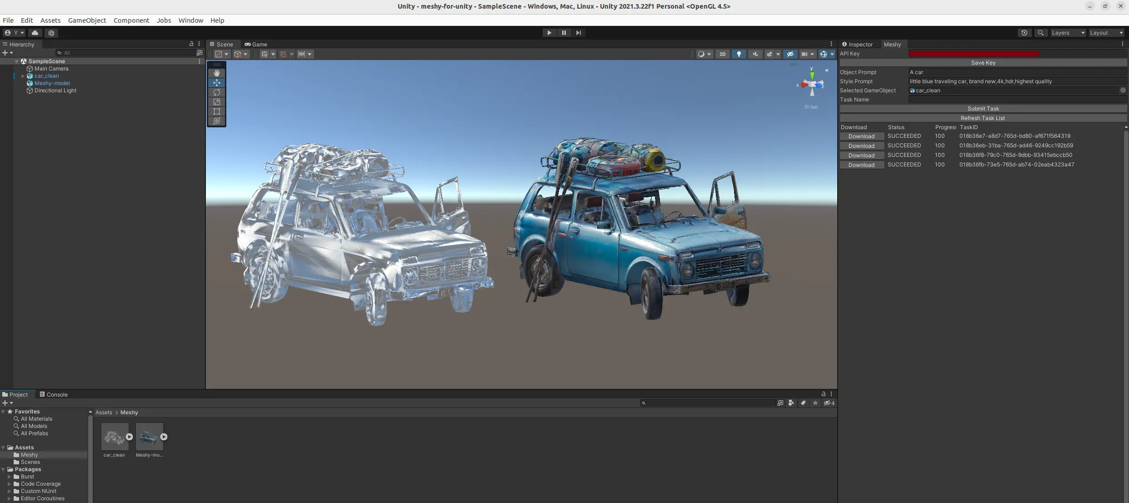The height and width of the screenshot is (503, 1129).
Task: Select the Scale tool
Action: (217, 102)
